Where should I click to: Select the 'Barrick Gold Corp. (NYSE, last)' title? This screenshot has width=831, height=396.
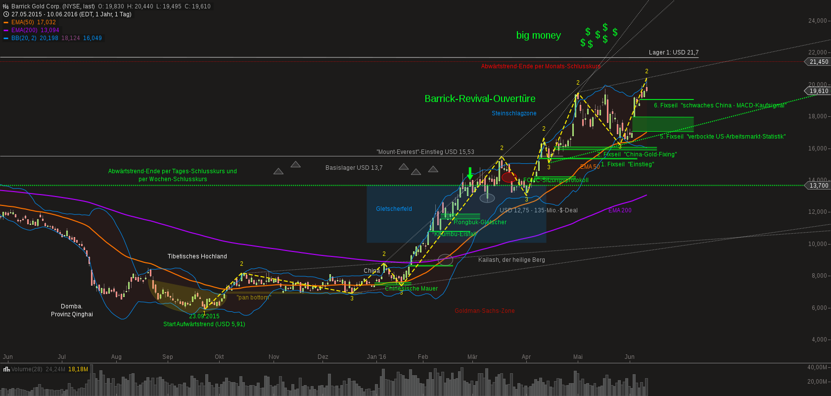[53, 6]
